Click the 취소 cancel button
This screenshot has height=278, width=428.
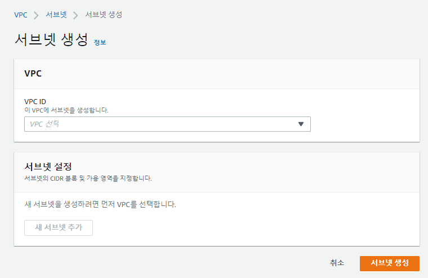point(337,263)
